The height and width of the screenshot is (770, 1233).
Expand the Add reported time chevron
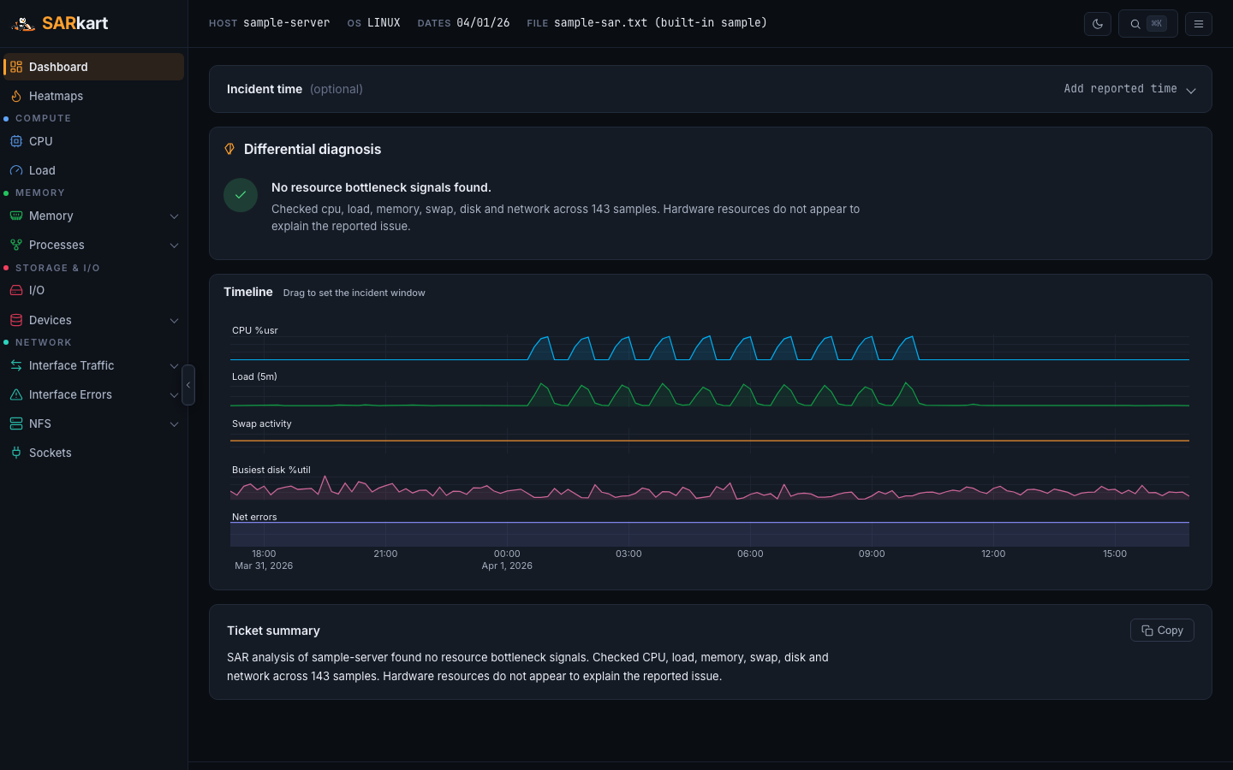(1190, 90)
